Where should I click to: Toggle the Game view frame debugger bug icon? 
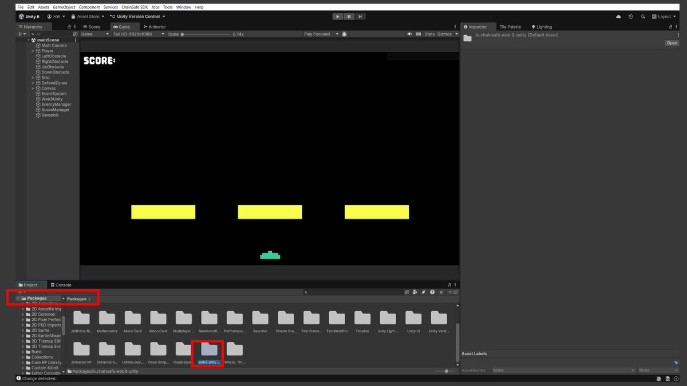[x=344, y=34]
